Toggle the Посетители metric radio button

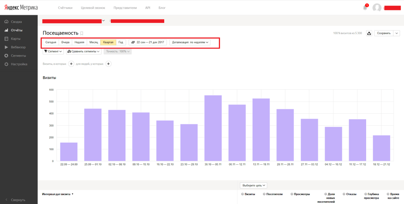[264, 194]
